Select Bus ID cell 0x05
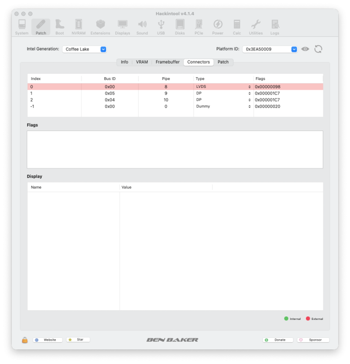350x364 pixels. pos(110,93)
